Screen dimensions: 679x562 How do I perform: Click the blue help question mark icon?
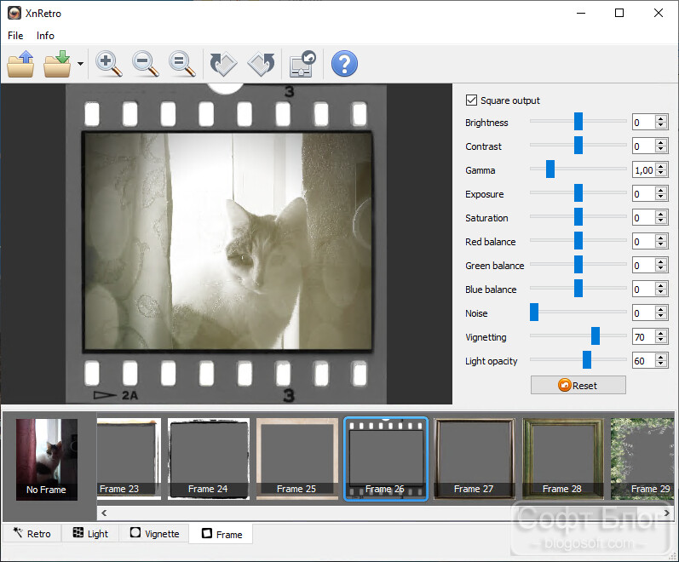pyautogui.click(x=344, y=64)
